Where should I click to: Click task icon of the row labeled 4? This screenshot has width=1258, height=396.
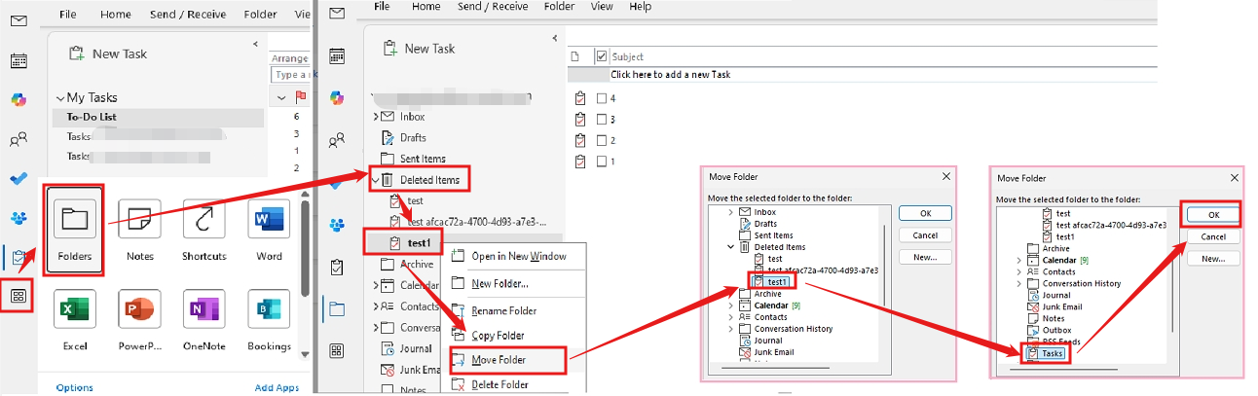point(581,97)
